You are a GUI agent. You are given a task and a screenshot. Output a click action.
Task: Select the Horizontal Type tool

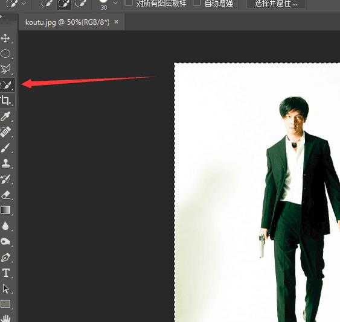coord(5,273)
